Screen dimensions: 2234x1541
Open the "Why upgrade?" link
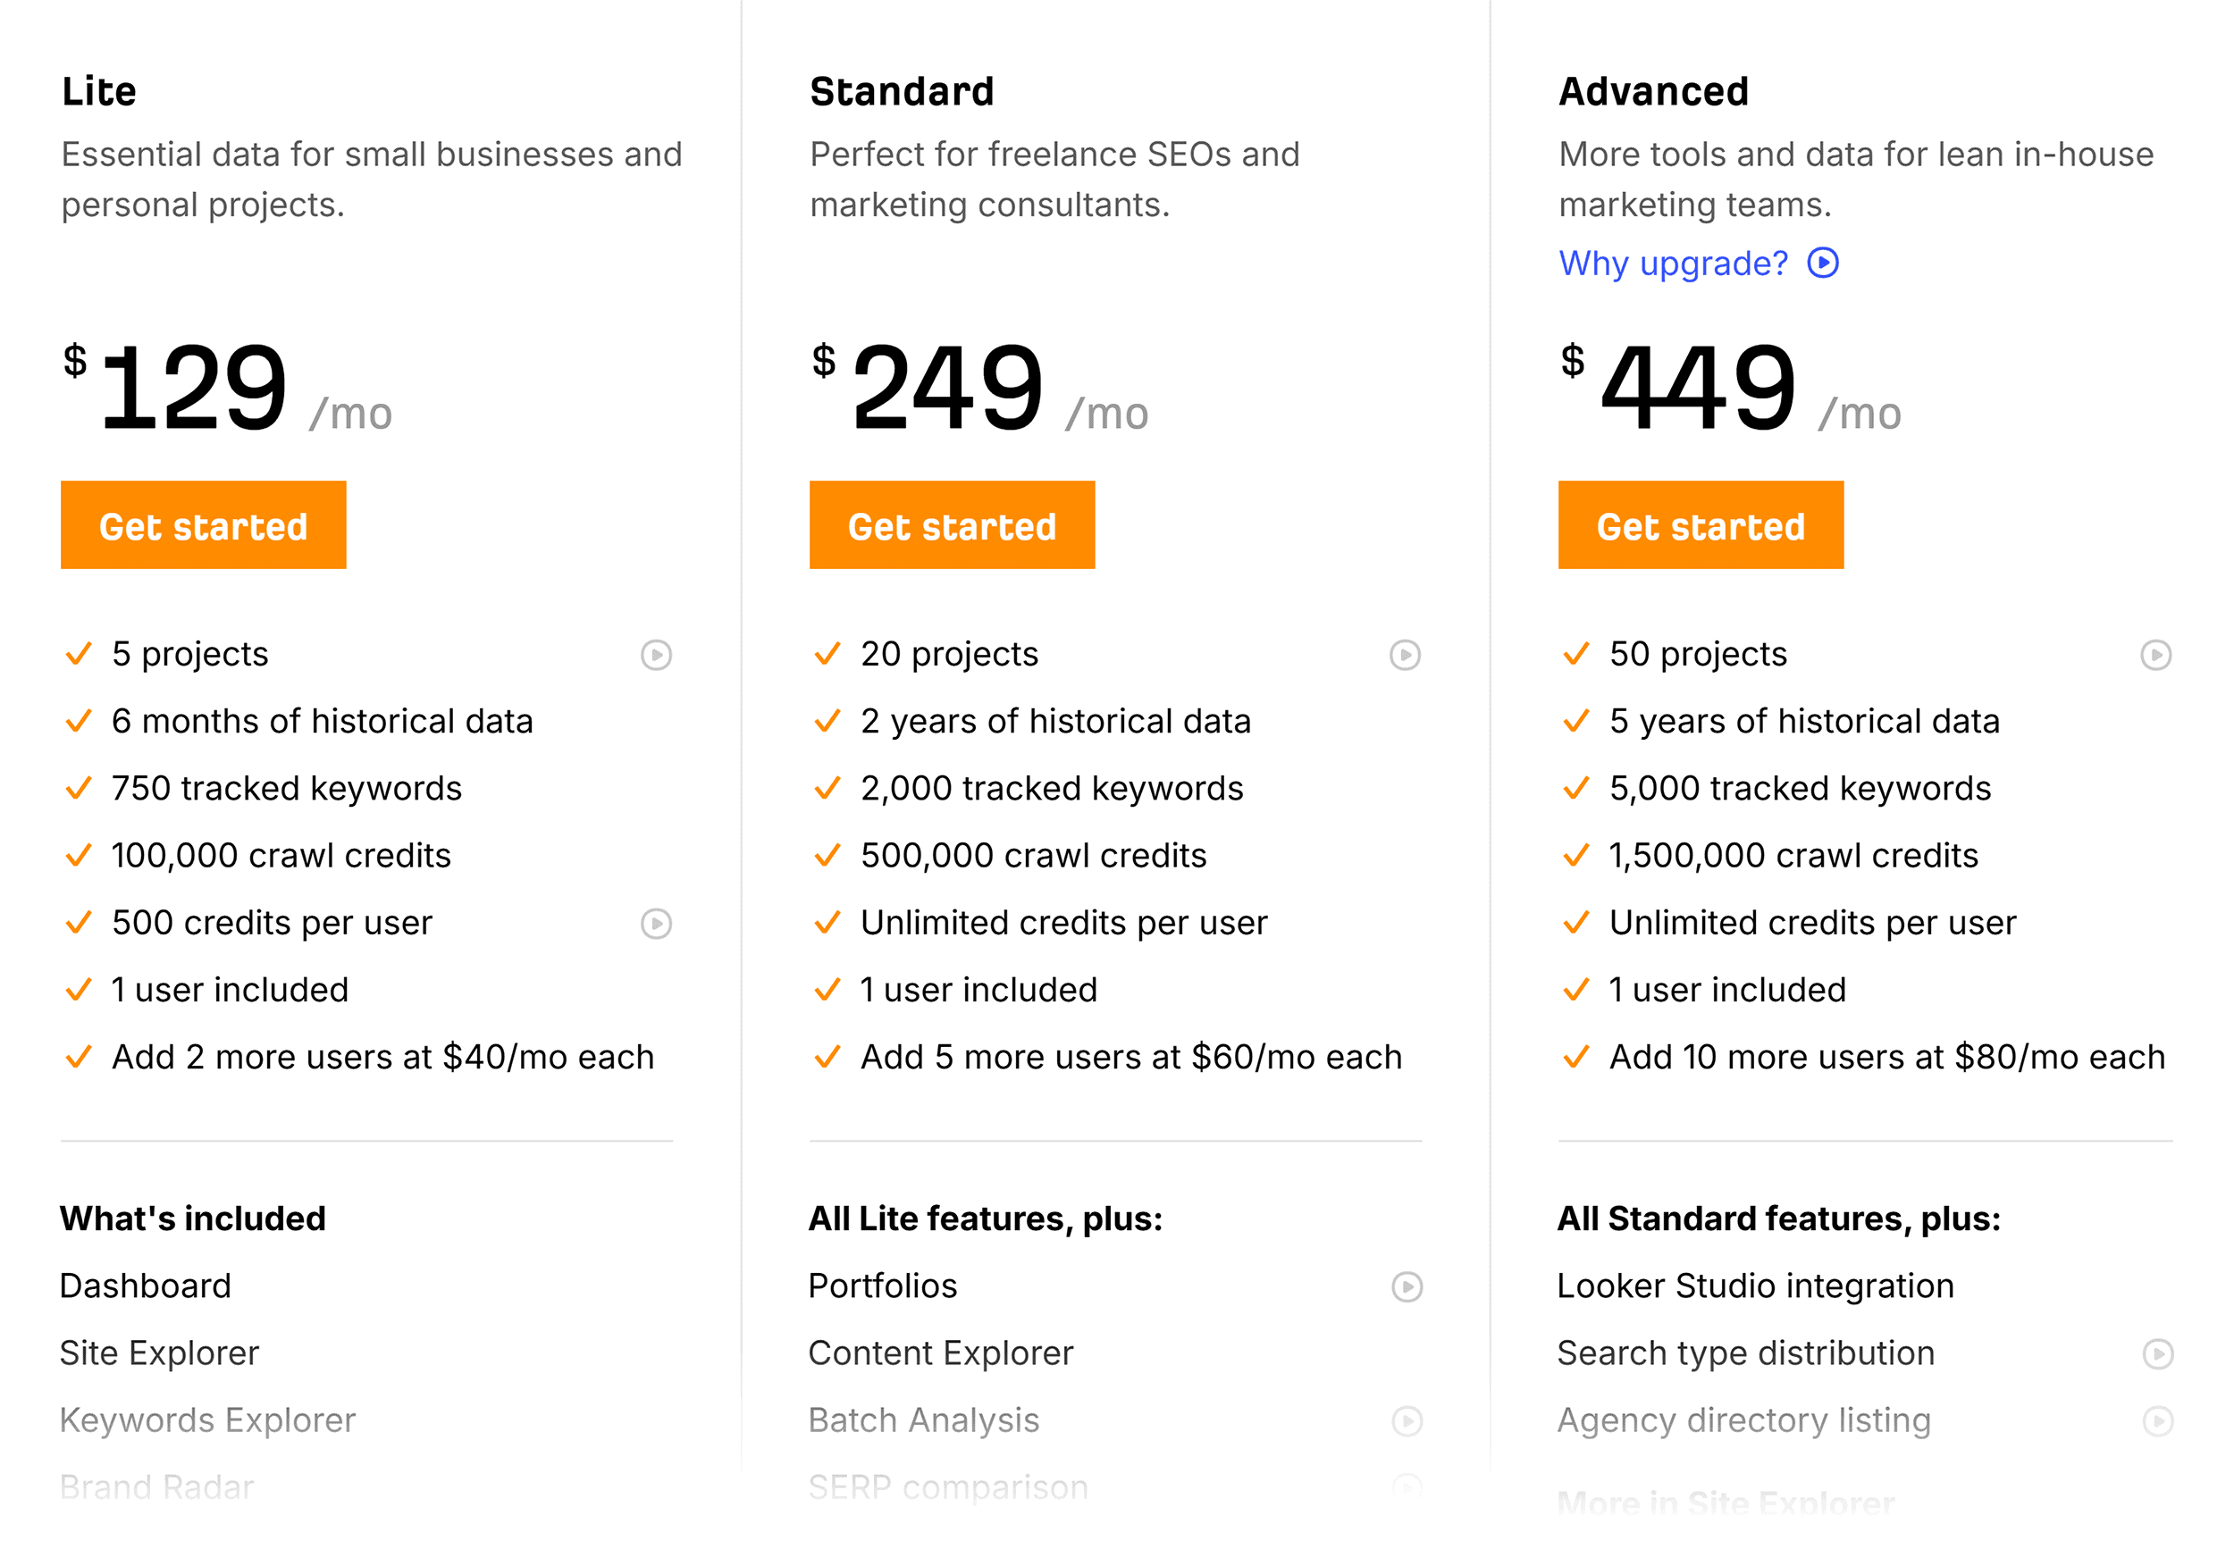coord(1674,262)
